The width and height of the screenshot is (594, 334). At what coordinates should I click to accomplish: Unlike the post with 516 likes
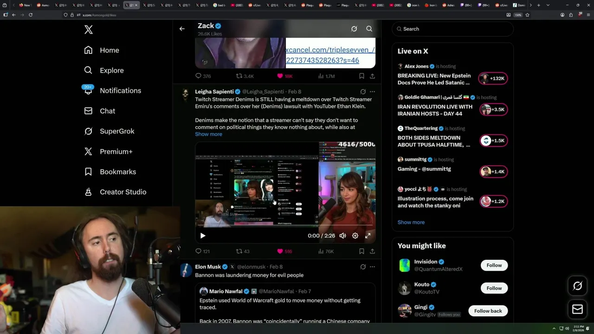click(284, 251)
